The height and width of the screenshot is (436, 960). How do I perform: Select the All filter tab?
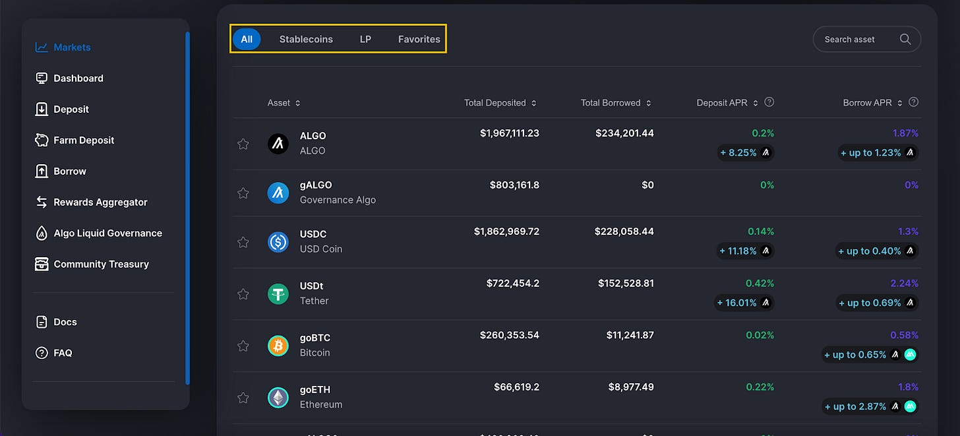click(x=247, y=39)
